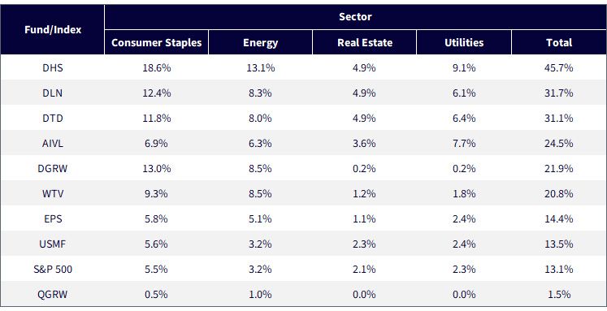Select the Real Estate column header
The image size is (607, 311).
tap(365, 42)
